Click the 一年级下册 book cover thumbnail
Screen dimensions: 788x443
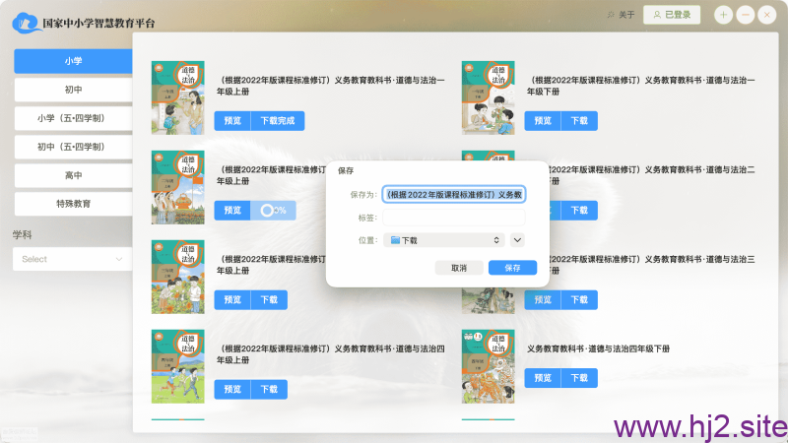(x=488, y=97)
